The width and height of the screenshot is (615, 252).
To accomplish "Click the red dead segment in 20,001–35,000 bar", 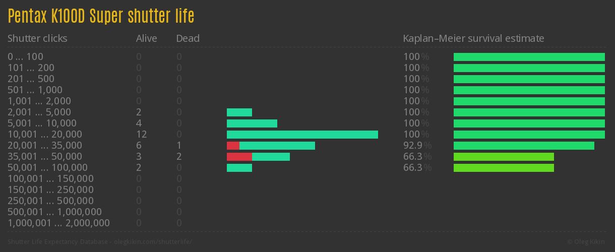I will [x=233, y=146].
